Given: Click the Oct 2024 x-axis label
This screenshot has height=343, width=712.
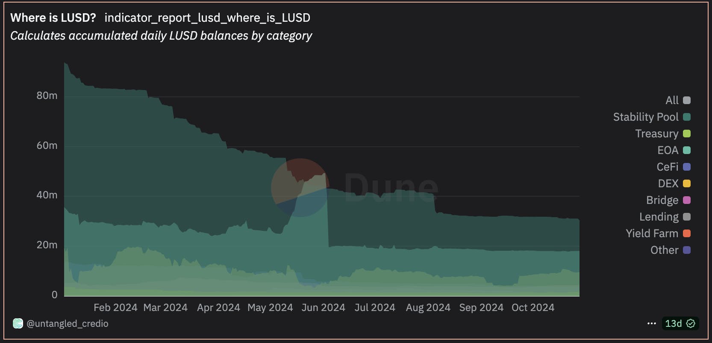Looking at the screenshot, I should tap(533, 308).
